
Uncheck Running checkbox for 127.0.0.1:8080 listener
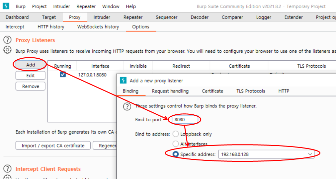click(x=63, y=75)
